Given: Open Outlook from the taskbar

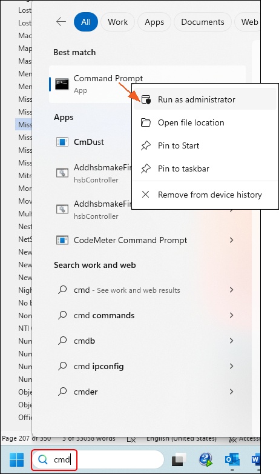Looking at the screenshot, I should pos(232,459).
